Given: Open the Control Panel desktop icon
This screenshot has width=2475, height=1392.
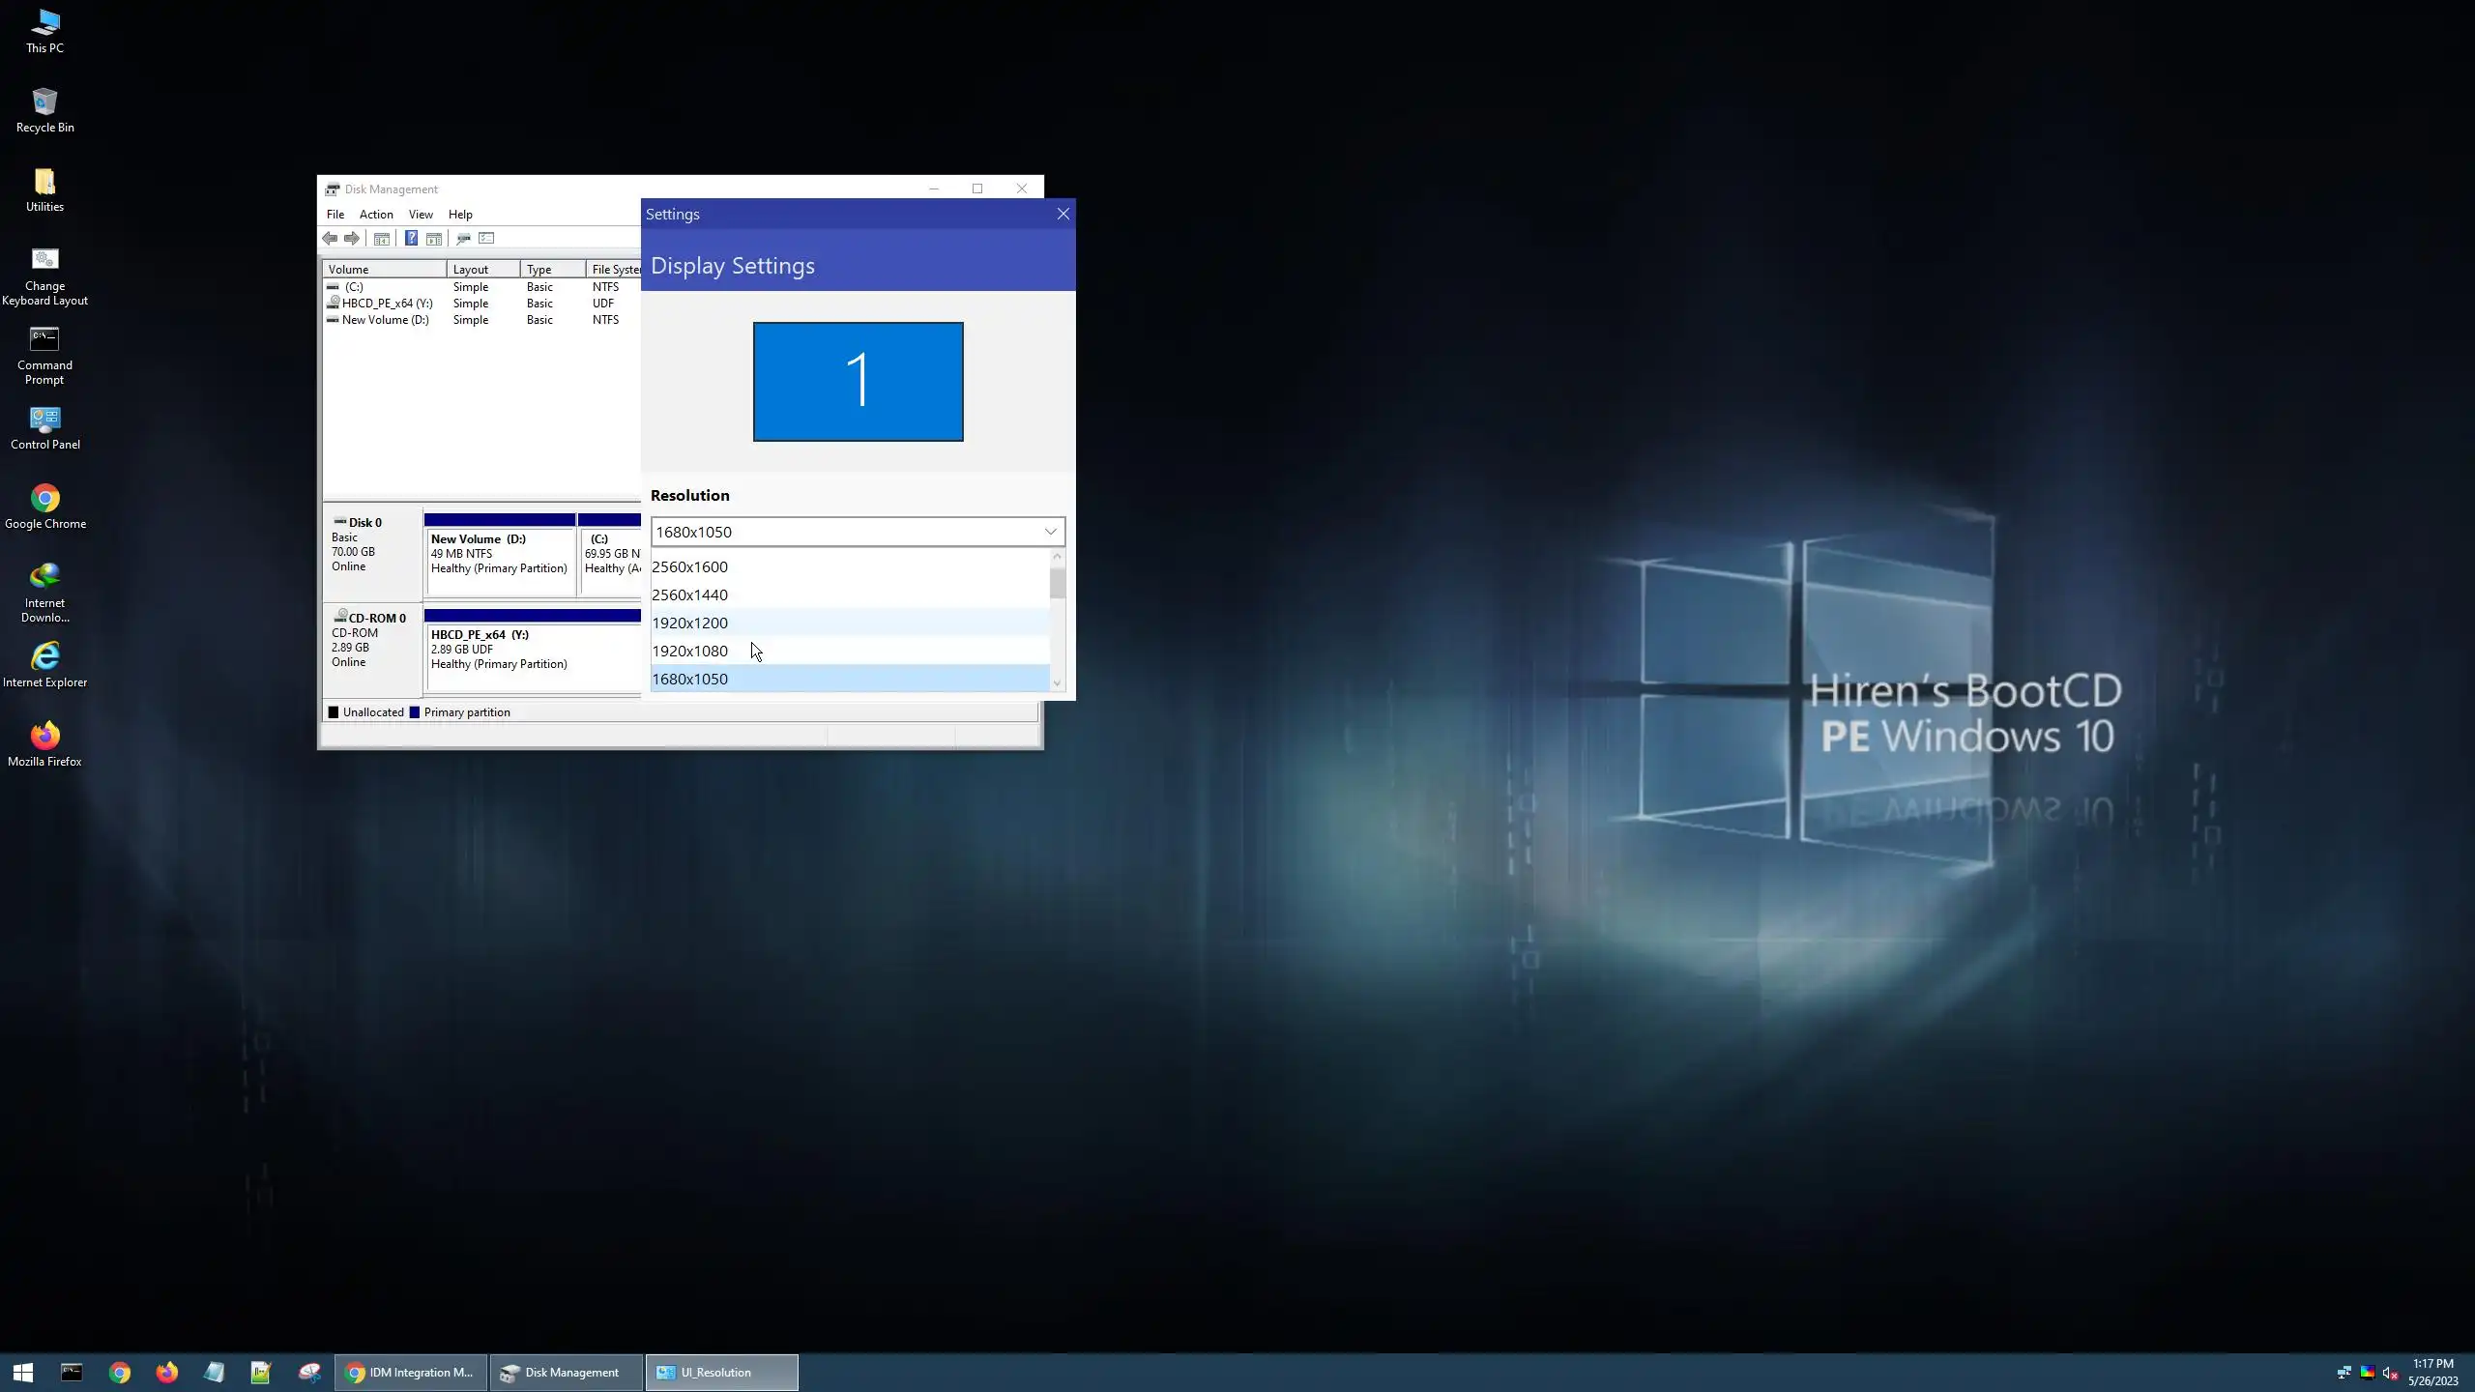Looking at the screenshot, I should [x=44, y=427].
